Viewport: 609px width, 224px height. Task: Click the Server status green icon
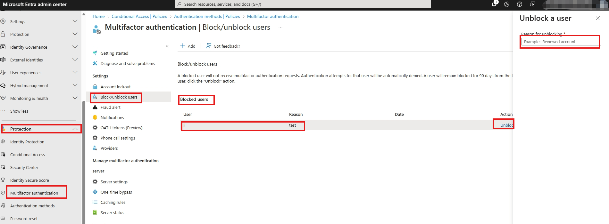tap(95, 212)
